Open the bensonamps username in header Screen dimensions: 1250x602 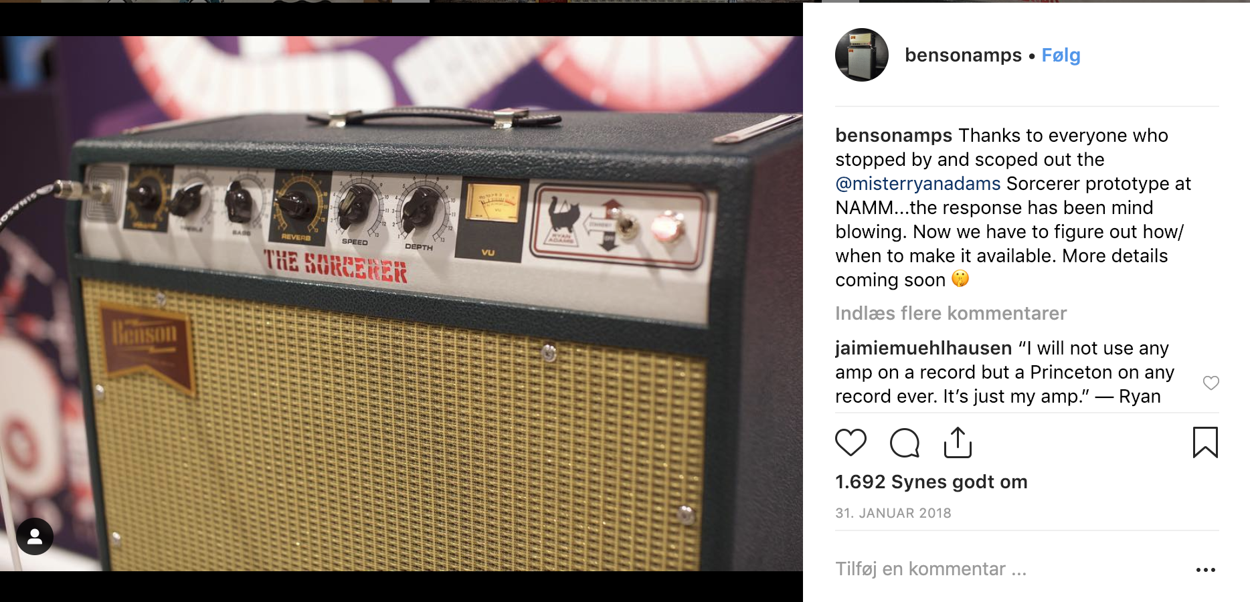[x=963, y=56]
